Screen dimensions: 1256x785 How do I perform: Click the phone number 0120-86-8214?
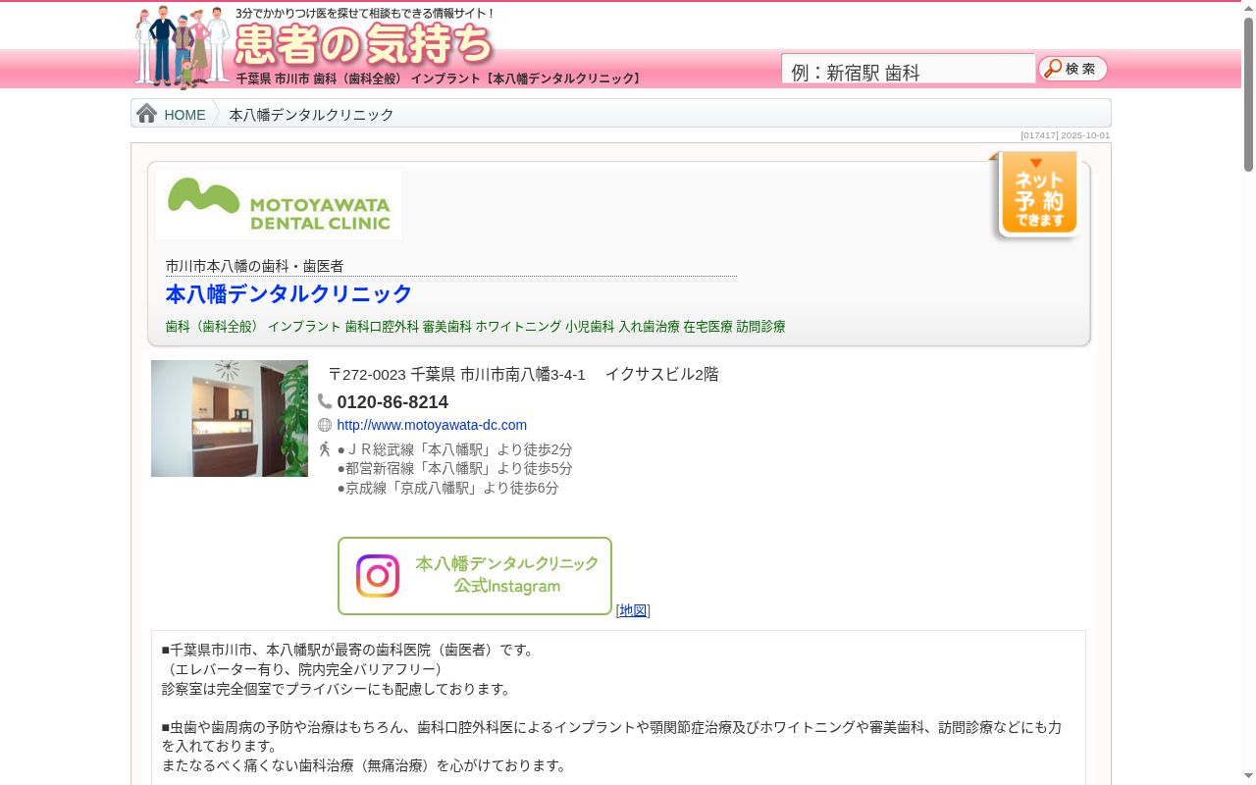[x=392, y=402]
